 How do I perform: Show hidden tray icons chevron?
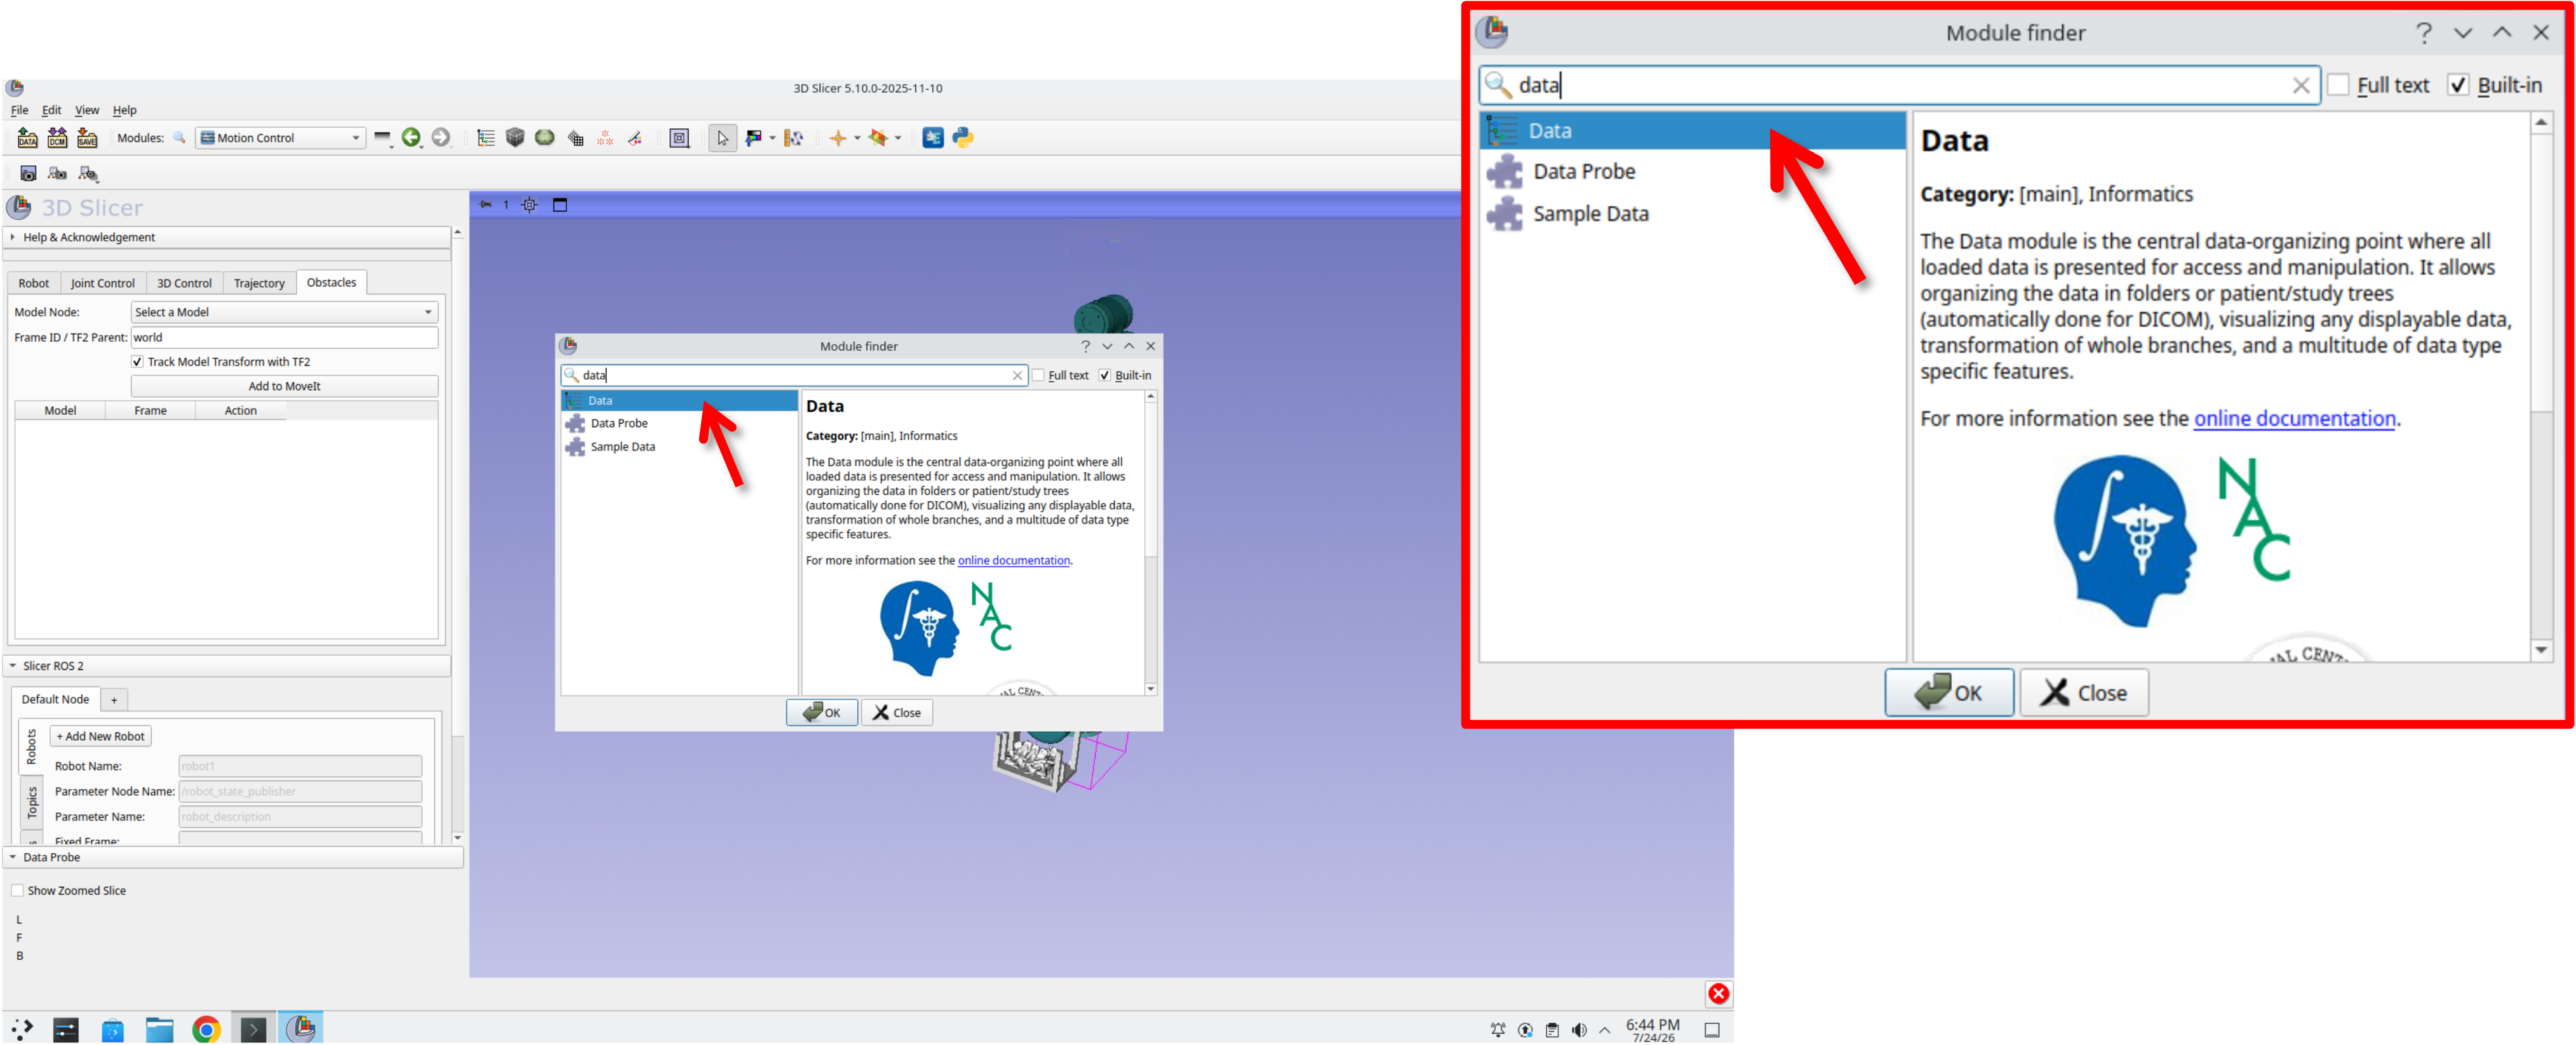click(x=1605, y=1030)
